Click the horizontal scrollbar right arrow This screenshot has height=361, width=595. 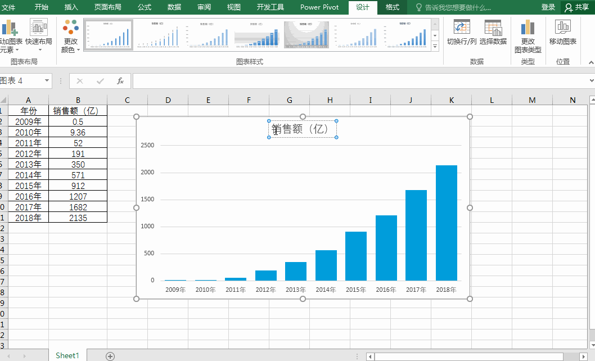pos(584,357)
